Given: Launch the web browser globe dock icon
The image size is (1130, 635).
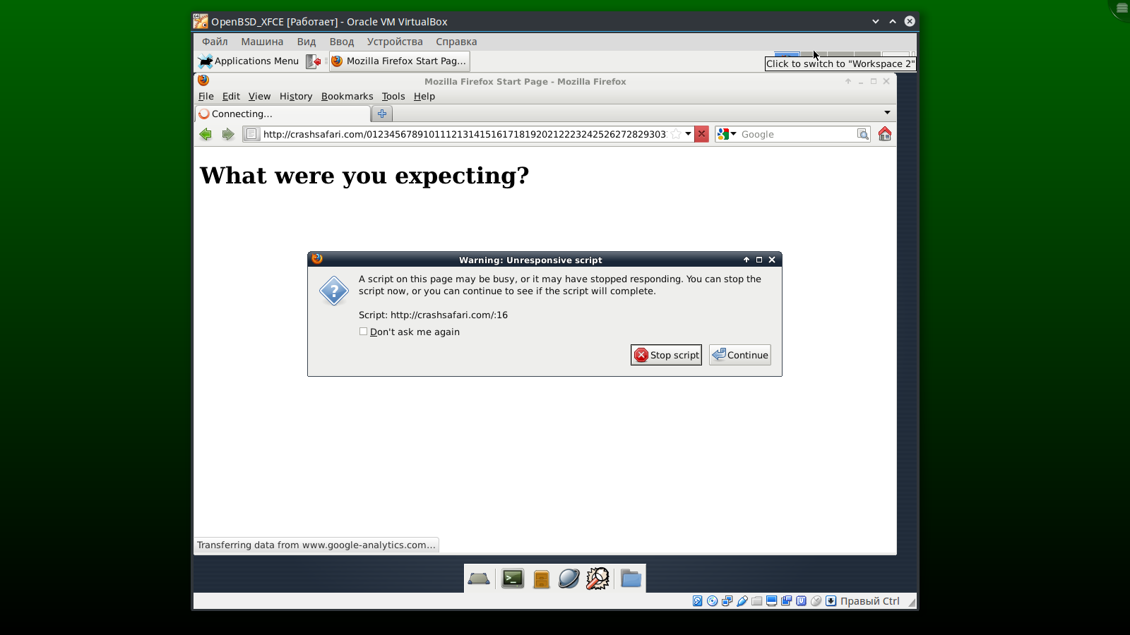Looking at the screenshot, I should click(x=569, y=579).
